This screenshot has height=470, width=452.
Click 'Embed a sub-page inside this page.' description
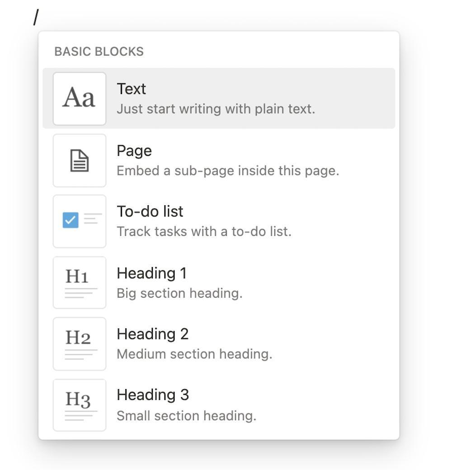point(228,171)
